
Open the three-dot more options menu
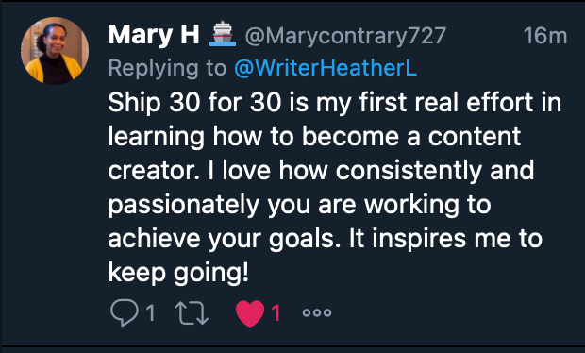point(317,312)
